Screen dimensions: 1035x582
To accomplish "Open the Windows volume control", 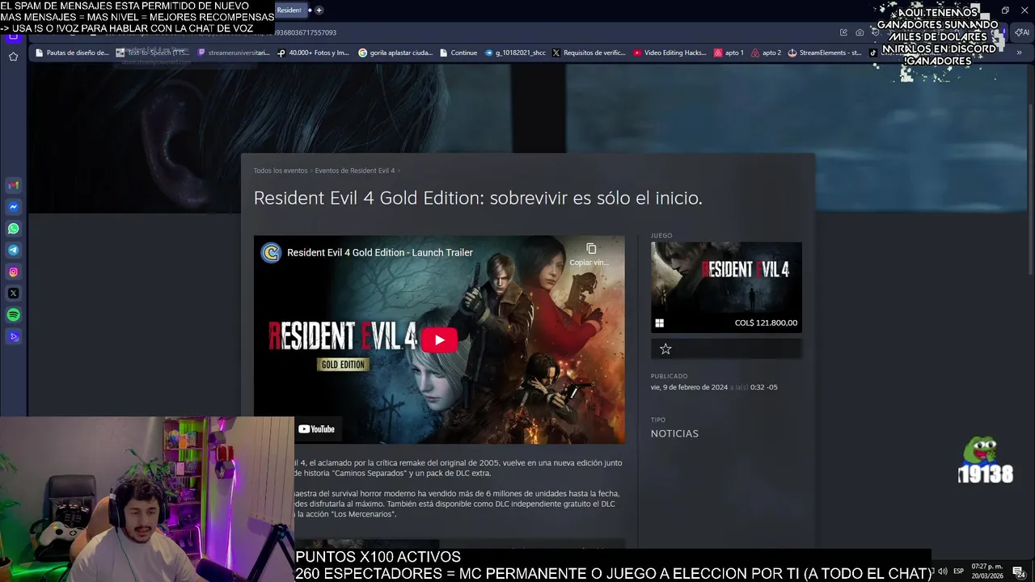I will (943, 571).
